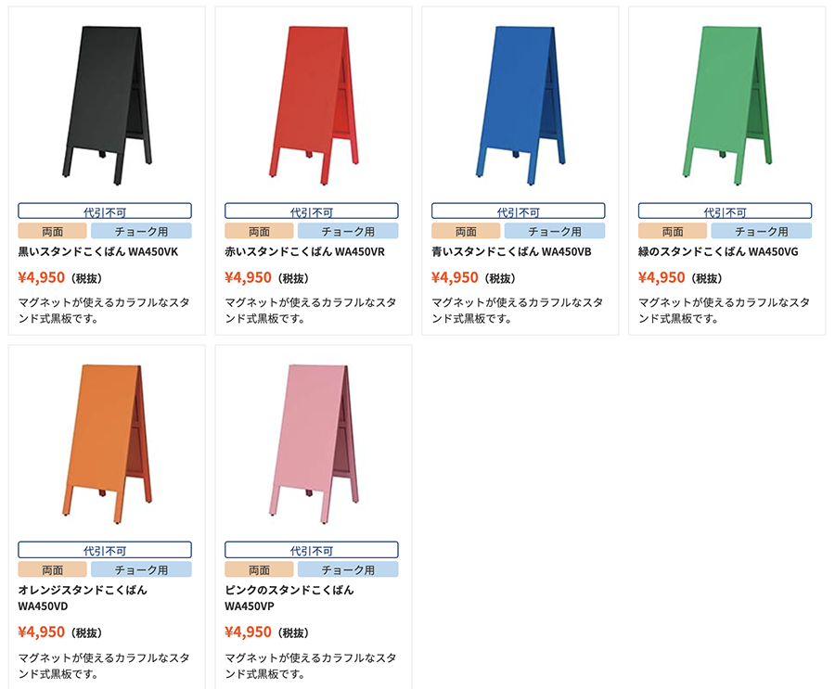Click 両面 tag on red chalkboard card
The width and height of the screenshot is (835, 689).
259,231
